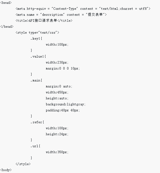Image resolution: width=160 pixels, height=173 pixels.
Task: Click the style type="text/css" opening tag
Action: (x=37, y=33)
